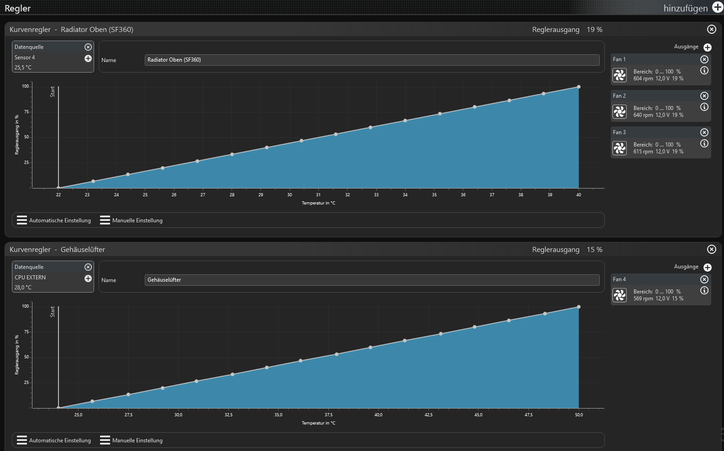
Task: Add an output to Radiator Oben controller
Action: (708, 47)
